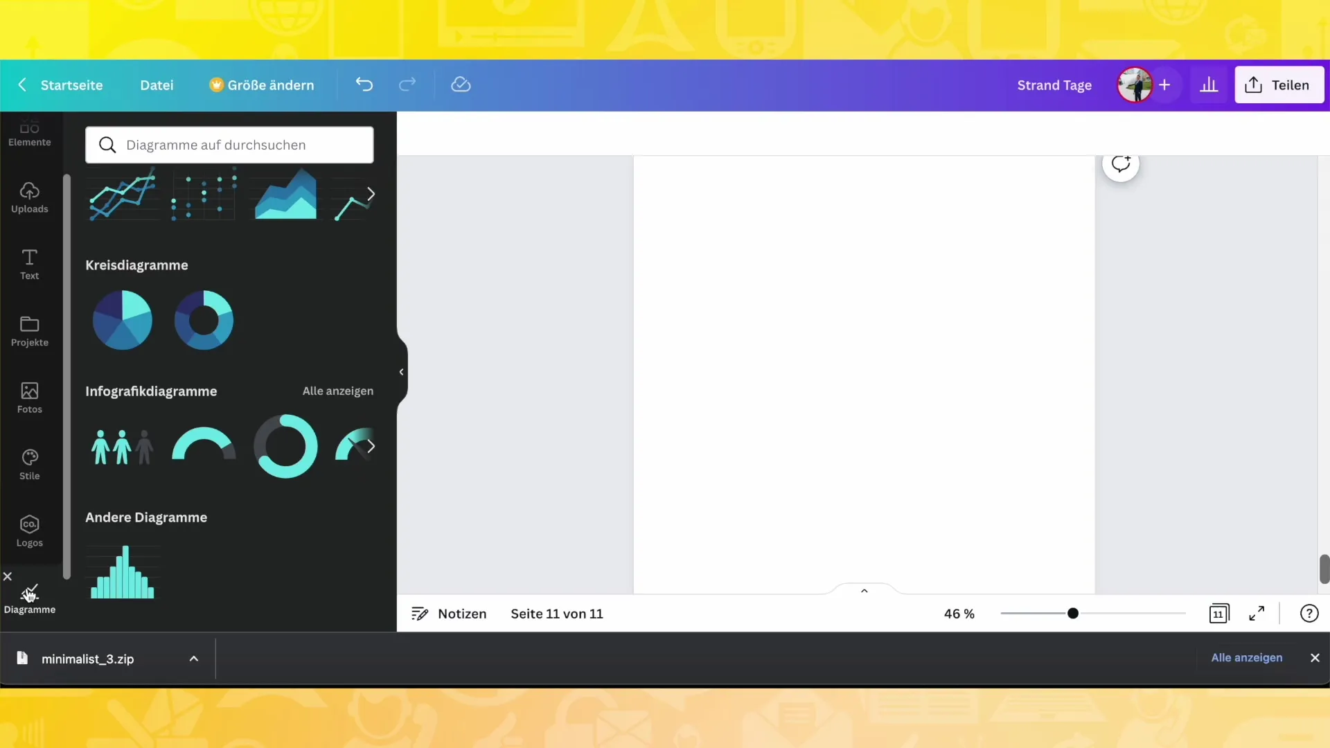The height and width of the screenshot is (748, 1330).
Task: Open the Stile sidebar panel
Action: [x=30, y=465]
